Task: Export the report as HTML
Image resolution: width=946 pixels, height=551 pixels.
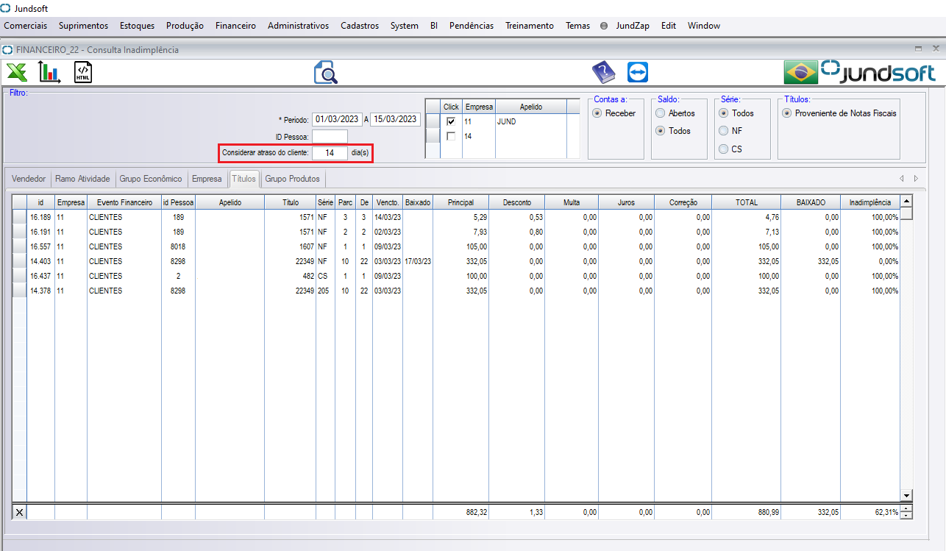Action: coord(83,72)
